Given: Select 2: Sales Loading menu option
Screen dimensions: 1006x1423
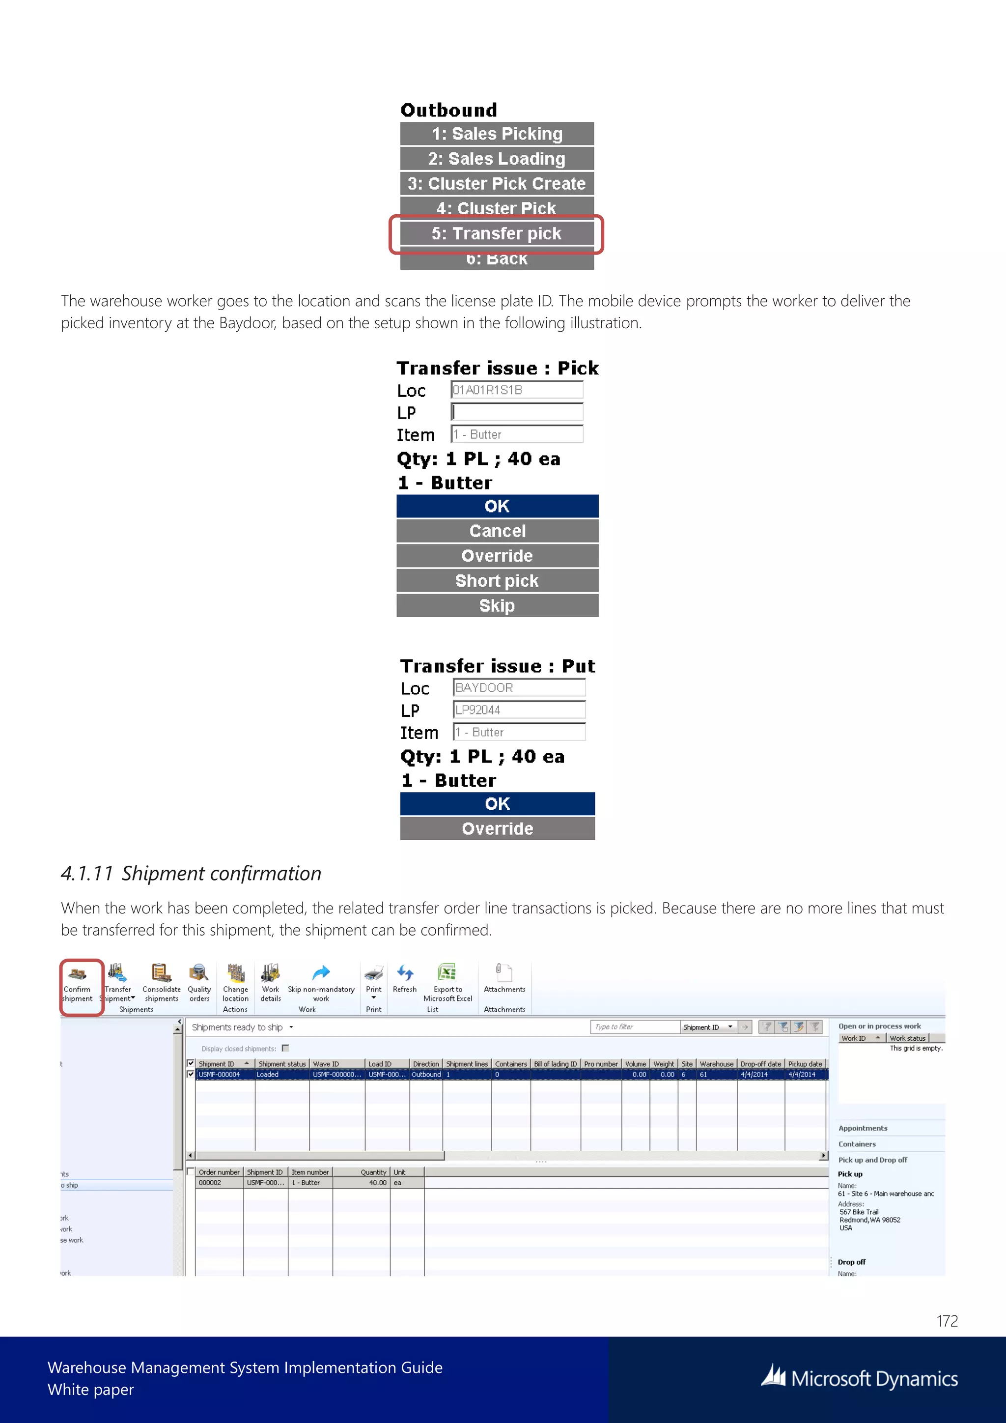Looking at the screenshot, I should pyautogui.click(x=497, y=159).
